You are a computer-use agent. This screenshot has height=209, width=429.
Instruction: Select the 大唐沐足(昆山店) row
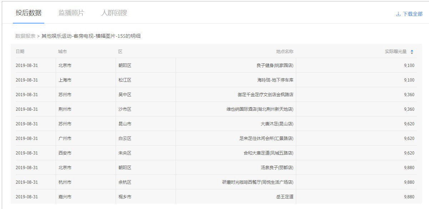277,124
